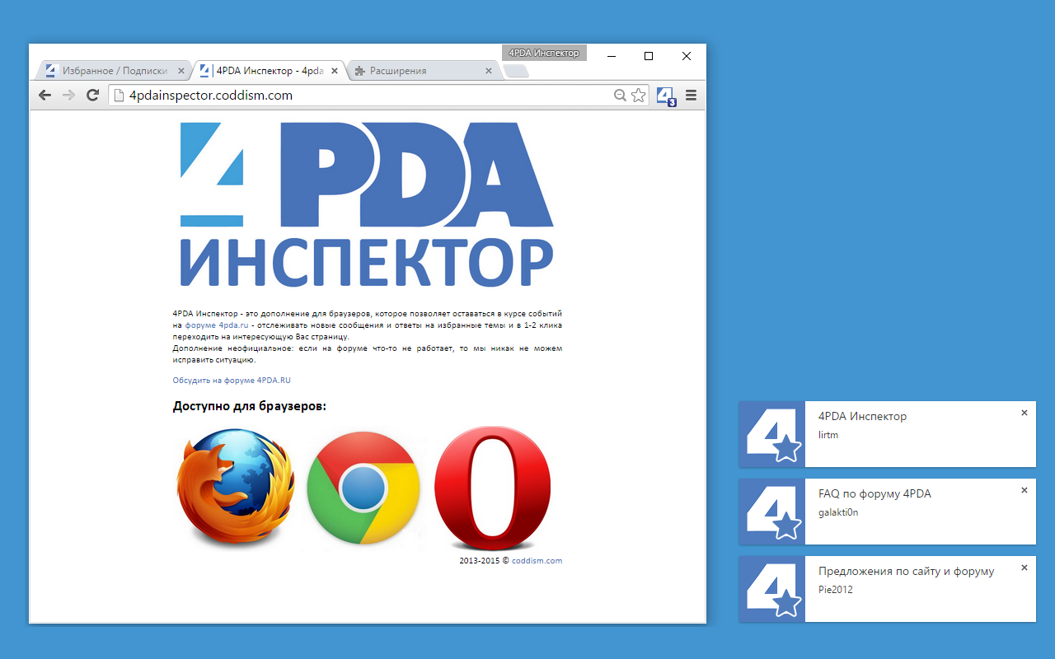Screen dimensions: 1055x659
Task: Dismiss the 4PDA Инспектор notification from lirtm
Action: pos(1024,412)
